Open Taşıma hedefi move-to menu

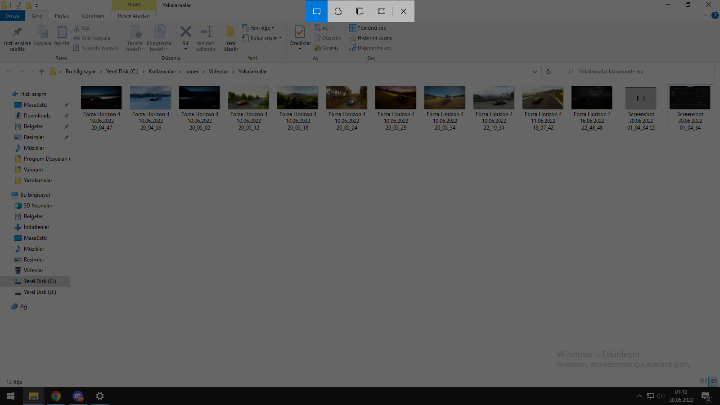[135, 38]
